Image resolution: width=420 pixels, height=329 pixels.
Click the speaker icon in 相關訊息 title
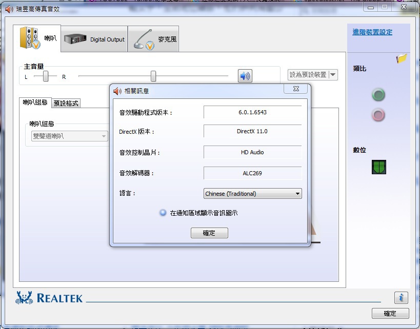tap(117, 91)
